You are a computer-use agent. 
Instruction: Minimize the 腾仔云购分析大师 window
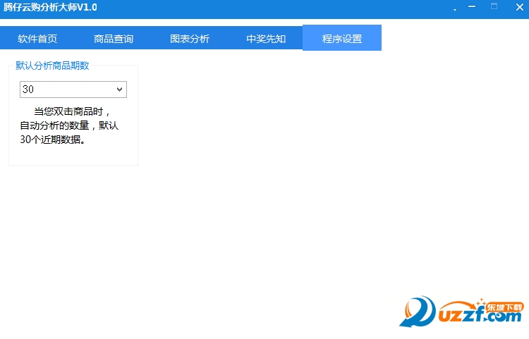[x=472, y=6]
